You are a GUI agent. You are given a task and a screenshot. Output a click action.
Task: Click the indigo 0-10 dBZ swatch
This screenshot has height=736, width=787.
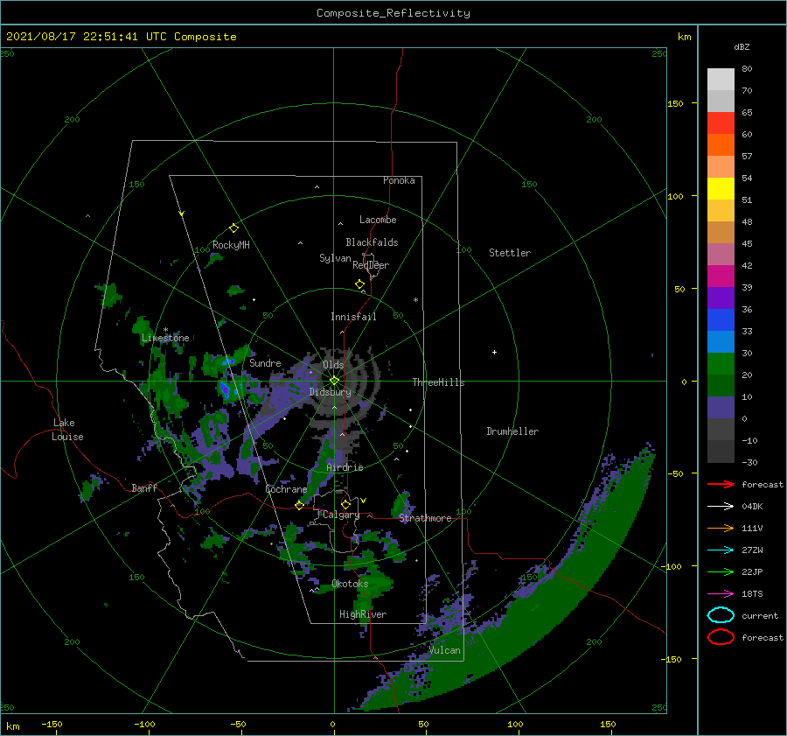click(721, 408)
